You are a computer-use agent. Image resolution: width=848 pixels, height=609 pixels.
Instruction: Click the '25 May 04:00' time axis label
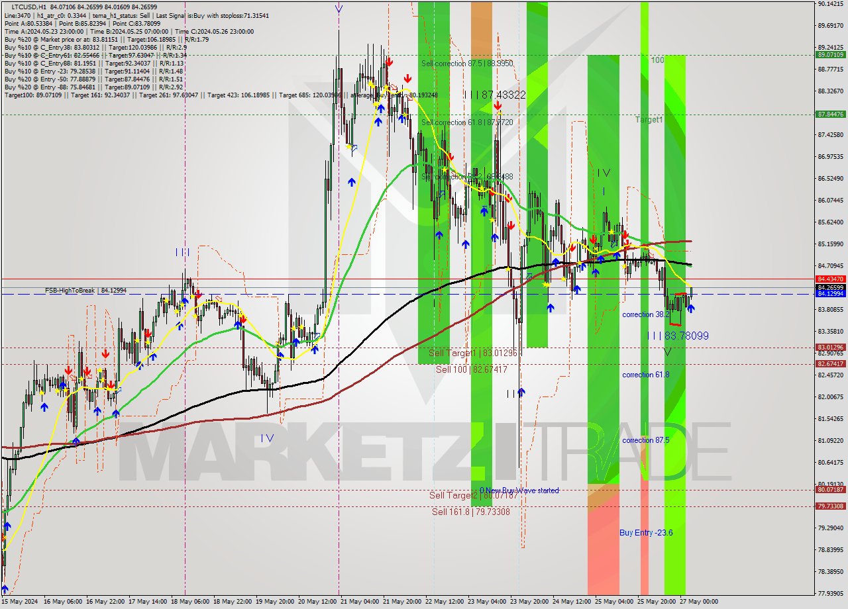coord(614,602)
